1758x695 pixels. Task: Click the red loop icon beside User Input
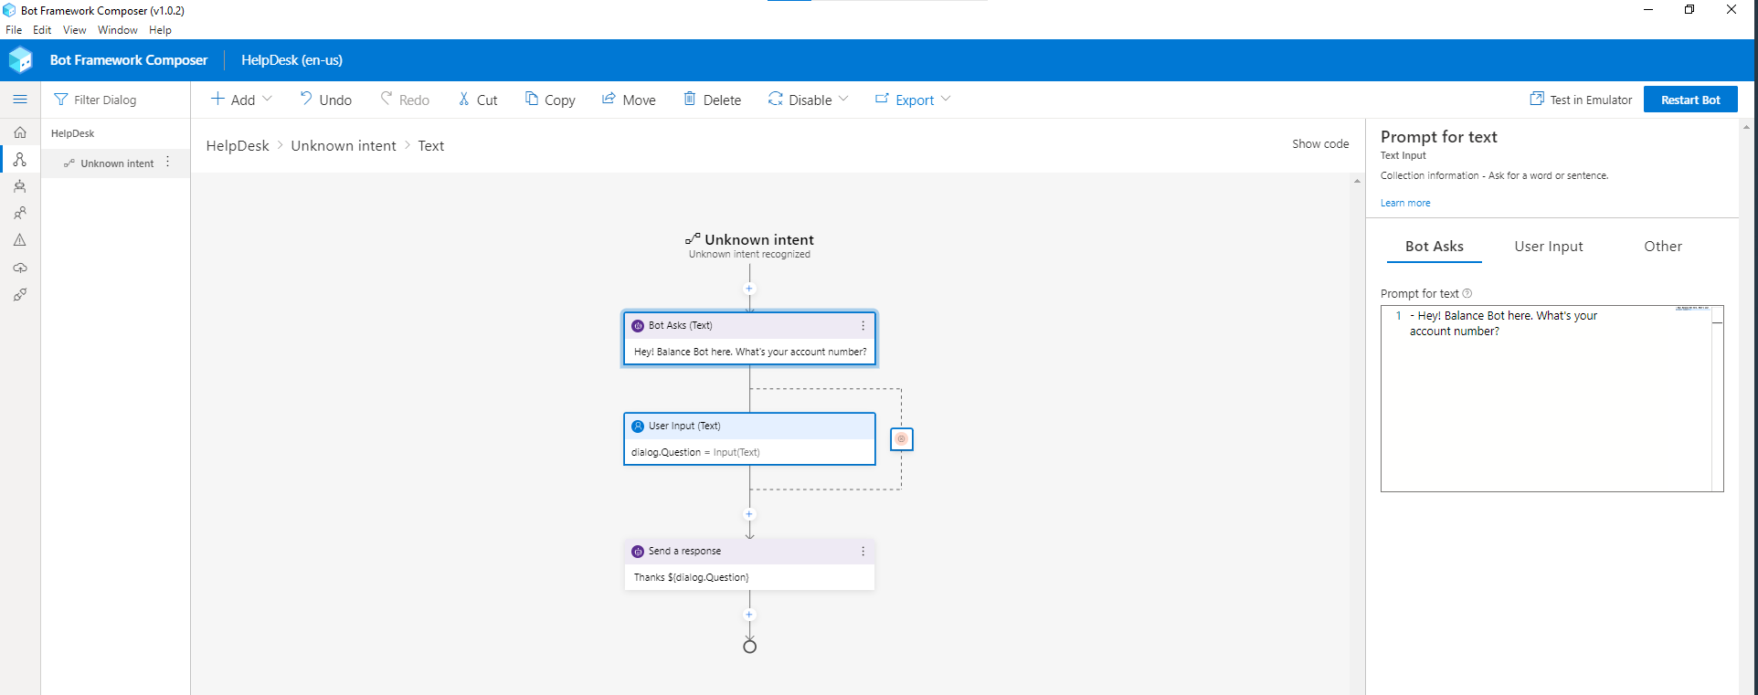click(902, 439)
